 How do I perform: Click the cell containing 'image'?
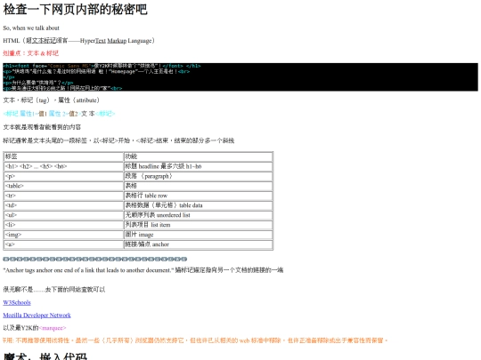coord(198,235)
